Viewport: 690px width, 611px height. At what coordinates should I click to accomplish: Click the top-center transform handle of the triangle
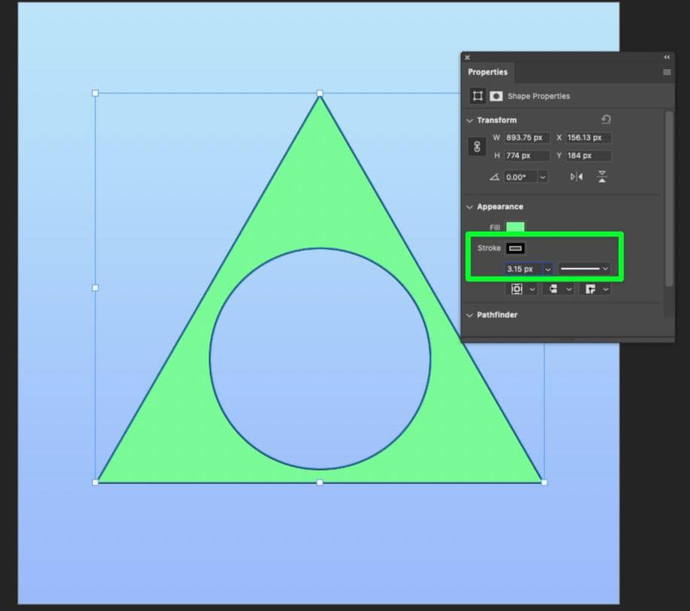(x=320, y=93)
